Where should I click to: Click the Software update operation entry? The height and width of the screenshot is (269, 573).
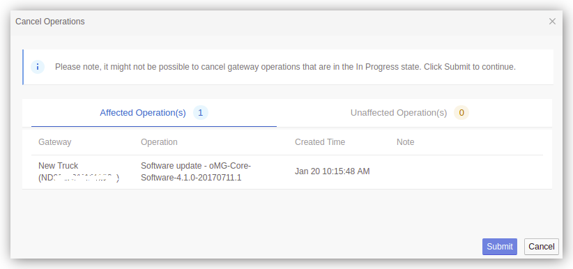(x=196, y=171)
